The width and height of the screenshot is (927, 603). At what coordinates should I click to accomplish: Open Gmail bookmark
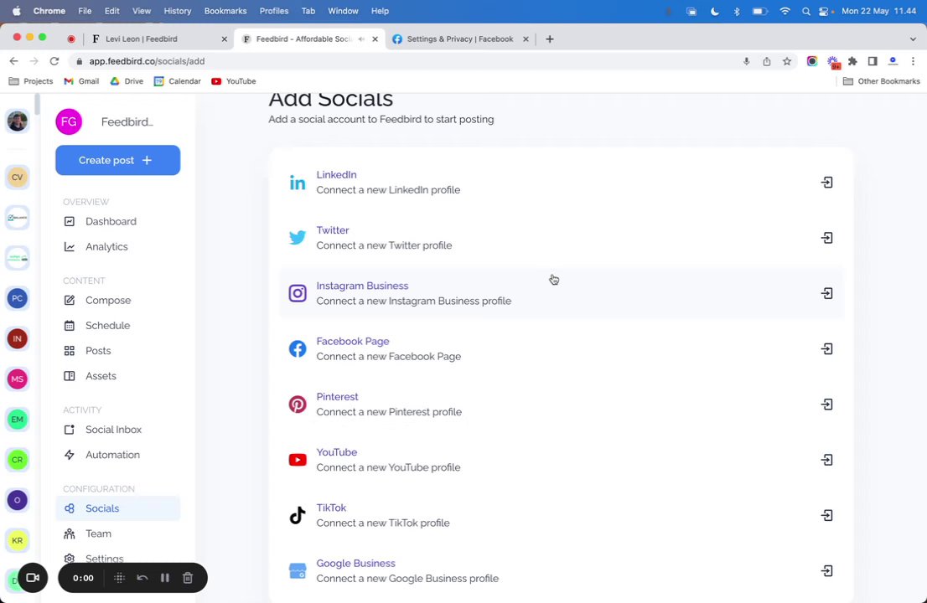click(81, 81)
